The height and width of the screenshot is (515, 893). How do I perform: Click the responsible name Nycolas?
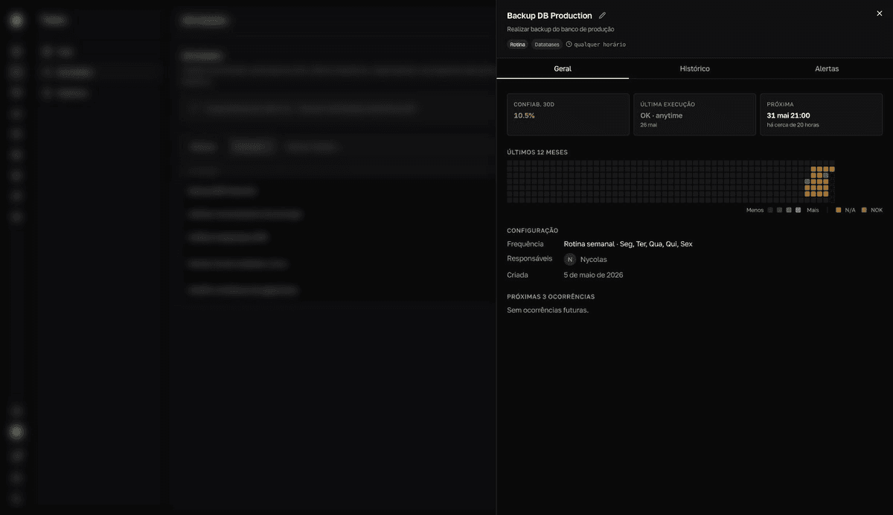(594, 260)
